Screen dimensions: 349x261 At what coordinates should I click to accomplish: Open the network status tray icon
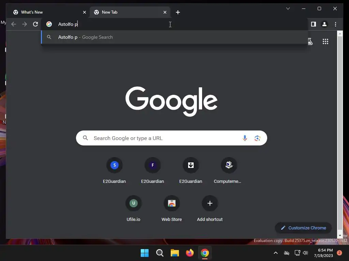(297, 253)
